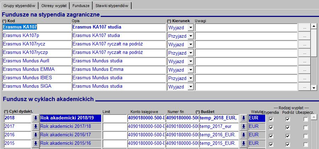Screen dimensions: 319x149
Task: Open Kierunek dropdown for Erasmus KA107rycz
Action: coord(190,44)
